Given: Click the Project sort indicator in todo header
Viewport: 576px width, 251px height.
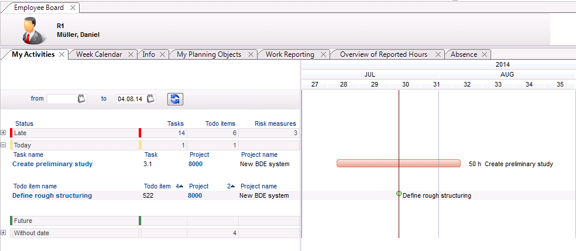Looking at the screenshot, I should (x=231, y=187).
